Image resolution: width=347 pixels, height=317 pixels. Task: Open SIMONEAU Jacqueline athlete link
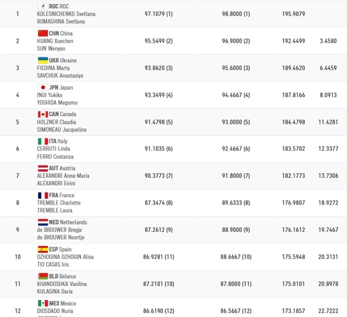pyautogui.click(x=62, y=129)
